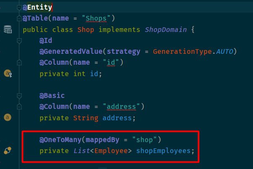Click the List type keyword
The height and width of the screenshot is (169, 253).
(x=82, y=151)
